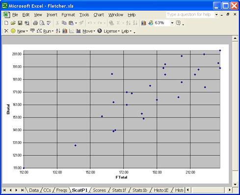Click the Redo arrow icon
The image size is (240, 195).
pyautogui.click(x=100, y=23)
